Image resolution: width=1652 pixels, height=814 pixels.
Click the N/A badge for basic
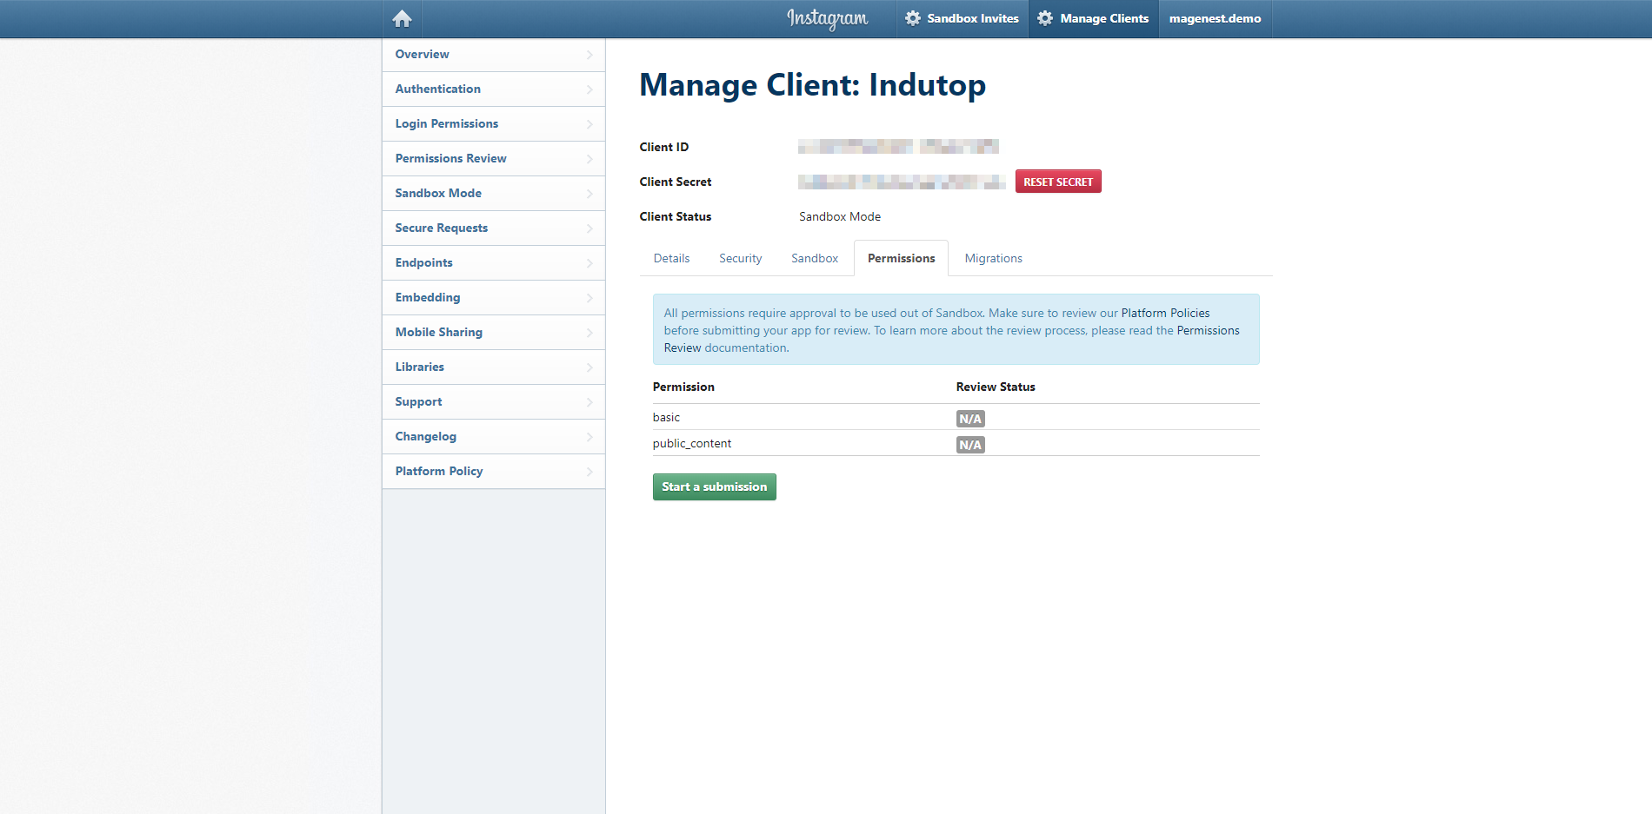pos(970,419)
